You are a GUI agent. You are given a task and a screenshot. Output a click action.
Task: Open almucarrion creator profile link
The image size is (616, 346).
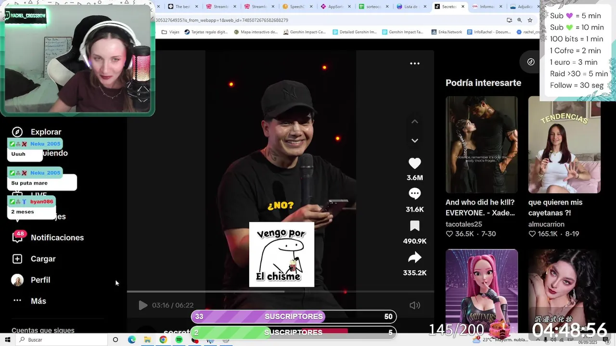point(546,224)
